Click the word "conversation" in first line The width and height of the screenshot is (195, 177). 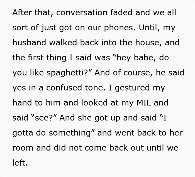coord(82,13)
